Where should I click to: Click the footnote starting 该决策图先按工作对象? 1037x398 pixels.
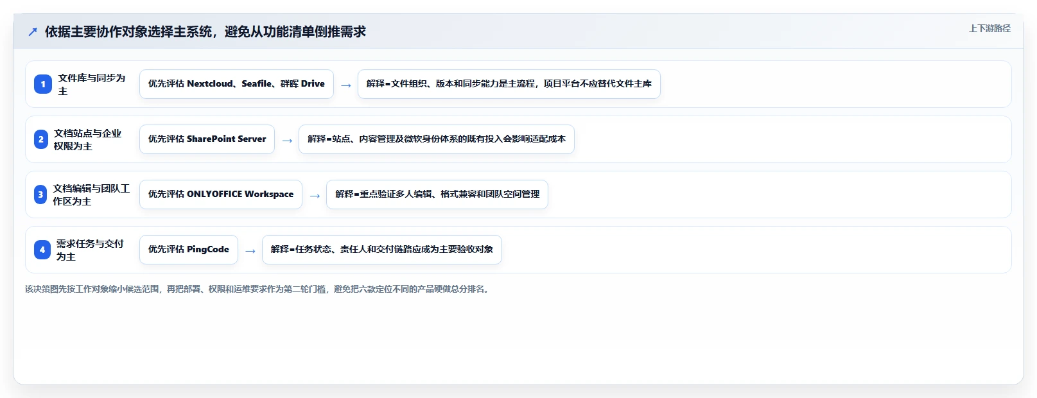pos(259,289)
